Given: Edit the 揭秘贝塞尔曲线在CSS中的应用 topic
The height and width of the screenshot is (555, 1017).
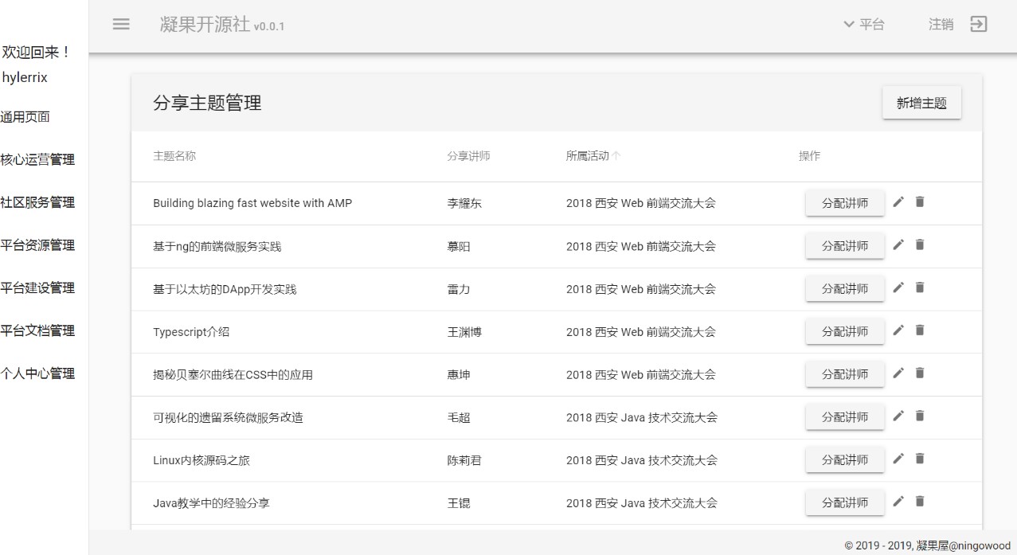Looking at the screenshot, I should coord(898,373).
